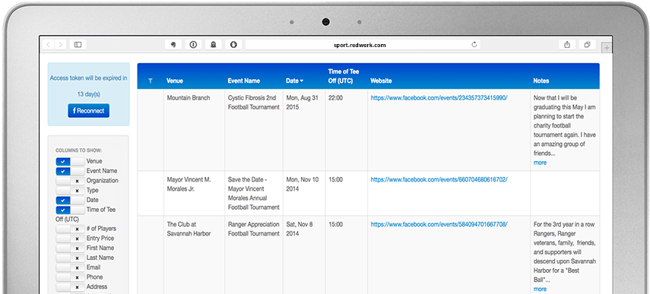Select Ranger Appreciation Football Tournament cell

(254, 255)
